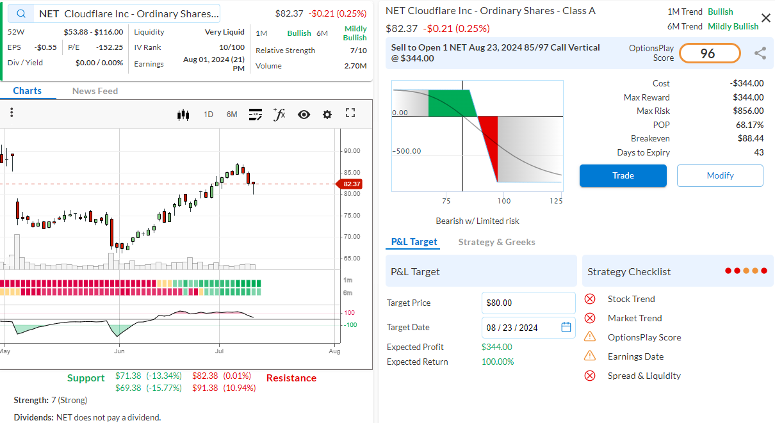
Task: Click the Market Trend red X status icon
Action: (x=590, y=318)
